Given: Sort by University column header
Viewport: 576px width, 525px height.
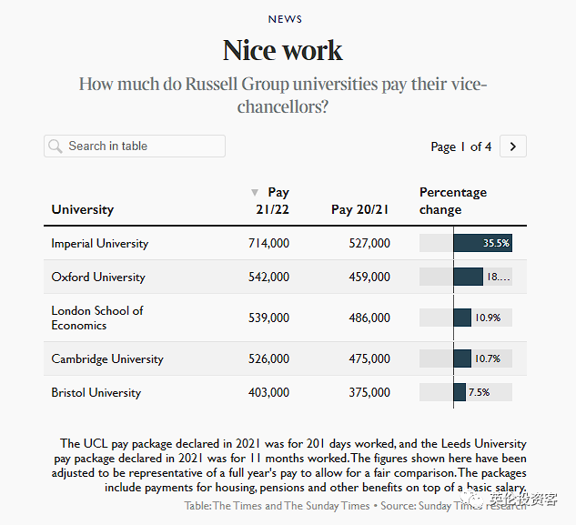Looking at the screenshot, I should coord(83,209).
